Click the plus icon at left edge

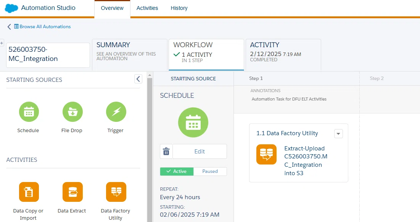click(2, 43)
